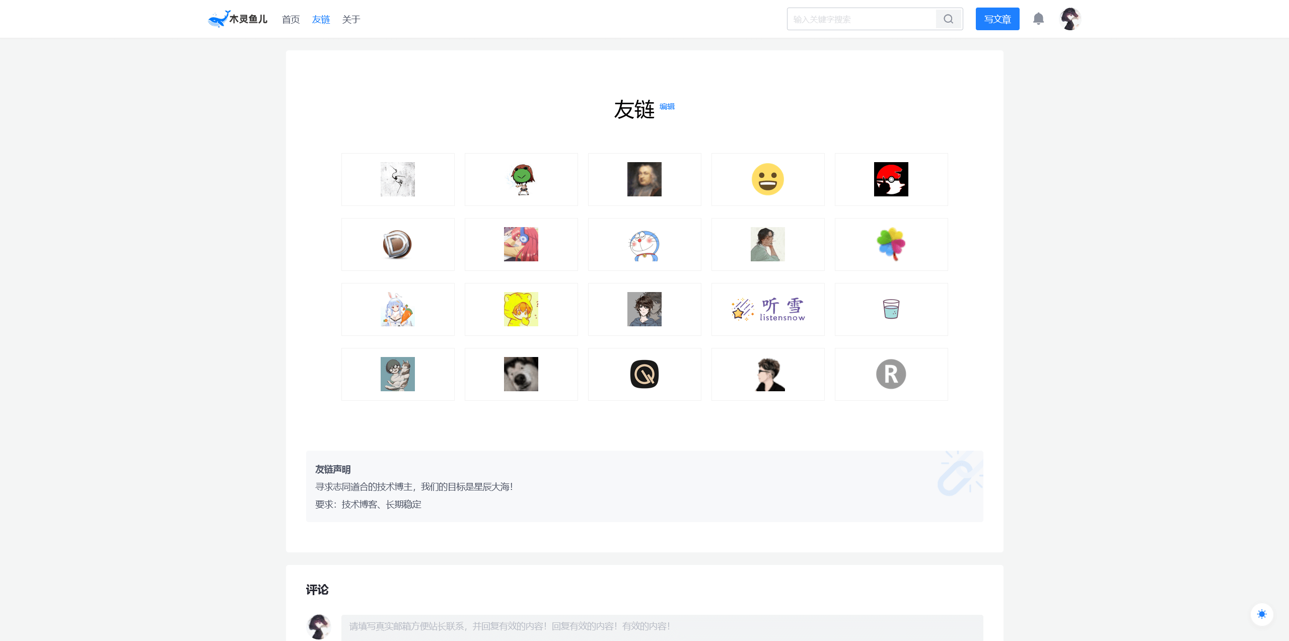Open the curly-haired man with glasses link
This screenshot has width=1289, height=641.
point(768,244)
